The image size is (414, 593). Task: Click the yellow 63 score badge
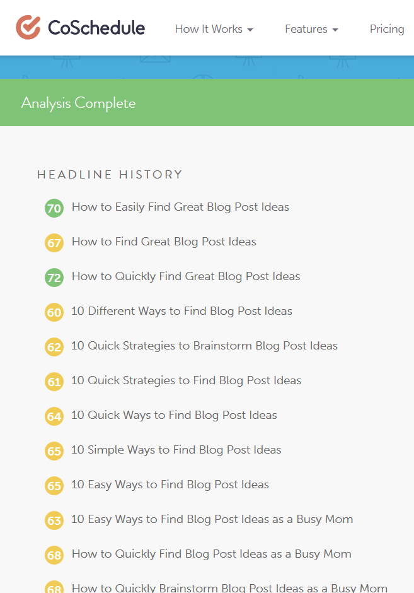(x=54, y=520)
